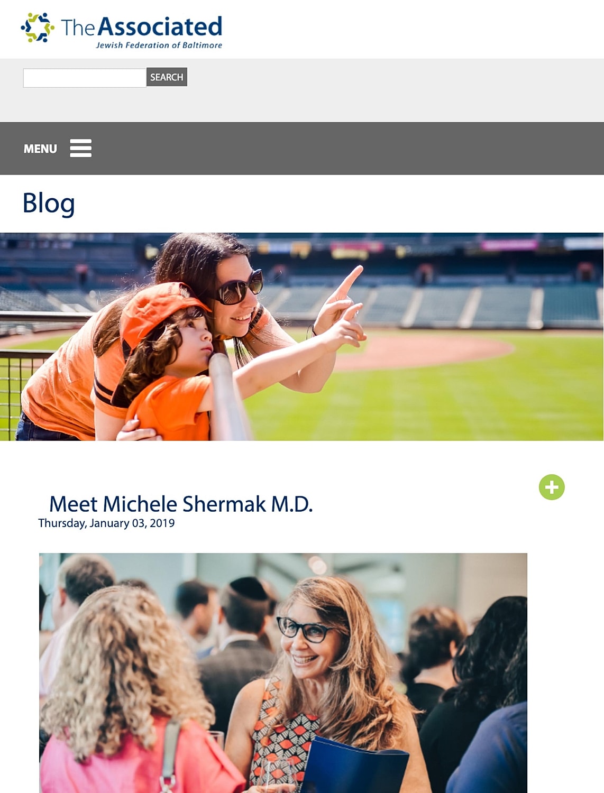Expand post with green plus icon
The height and width of the screenshot is (793, 604).
(552, 487)
